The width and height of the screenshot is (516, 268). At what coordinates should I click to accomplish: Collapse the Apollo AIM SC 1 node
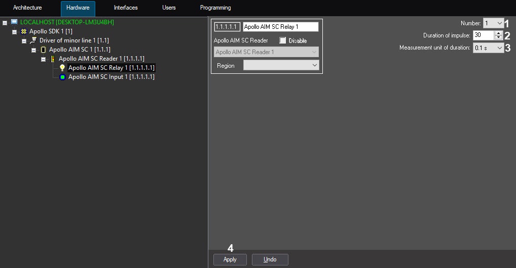coord(33,50)
